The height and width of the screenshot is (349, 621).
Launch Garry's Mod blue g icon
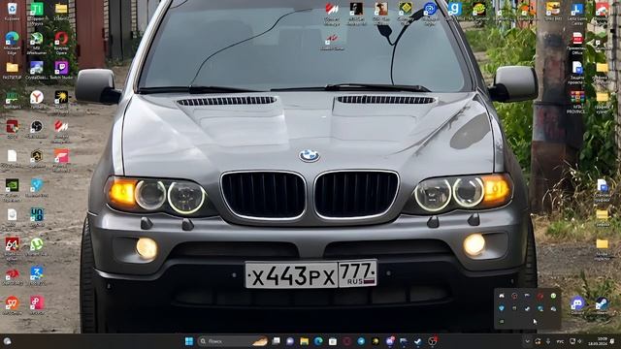point(455,9)
